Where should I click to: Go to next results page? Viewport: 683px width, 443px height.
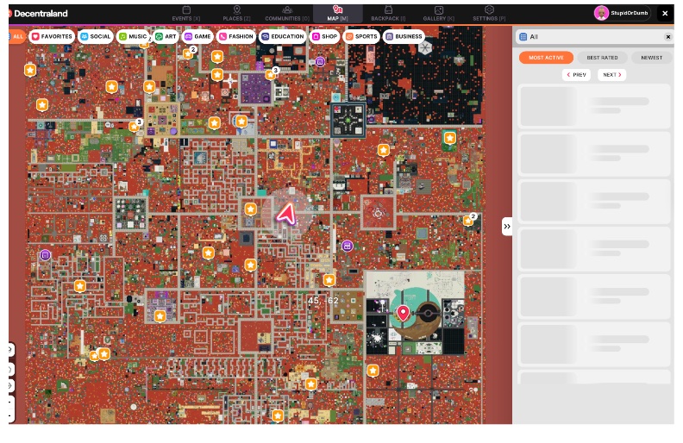point(611,75)
